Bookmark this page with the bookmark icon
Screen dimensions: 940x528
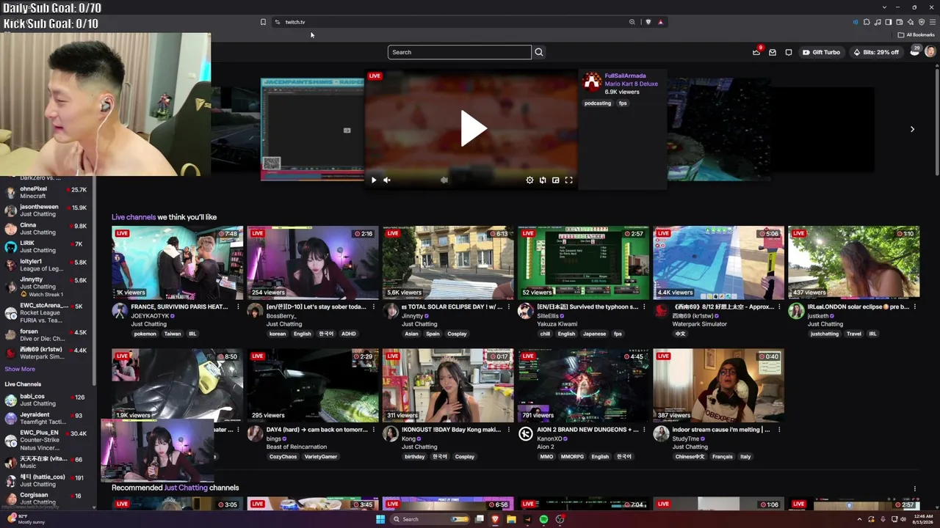263,22
